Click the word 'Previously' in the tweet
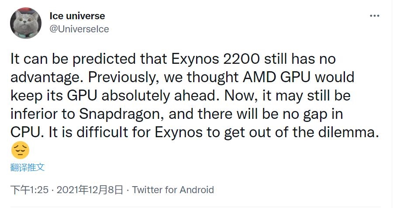Screen dimensions: 393x208 click(122, 78)
